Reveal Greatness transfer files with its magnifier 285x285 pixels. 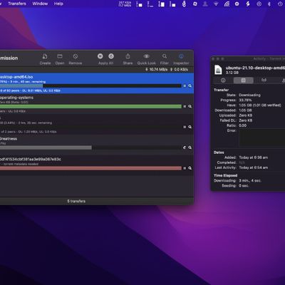point(190,147)
